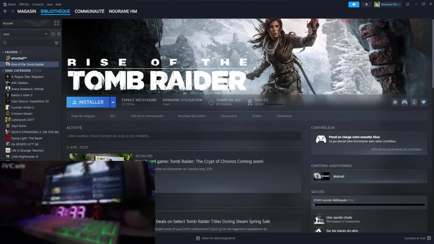Viewport: 434px width, 244px height.
Task: Click the Xbox controller icon
Action: coord(321,139)
